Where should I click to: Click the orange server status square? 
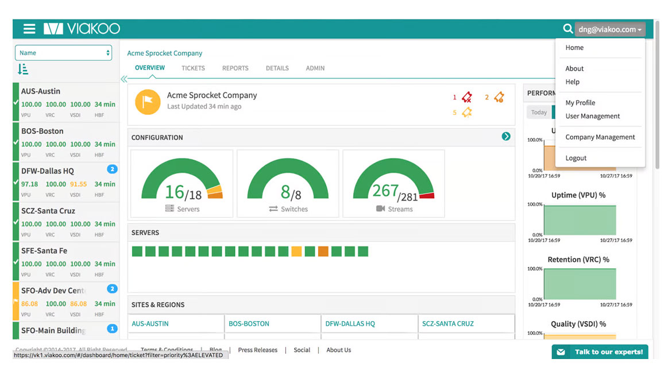point(323,251)
